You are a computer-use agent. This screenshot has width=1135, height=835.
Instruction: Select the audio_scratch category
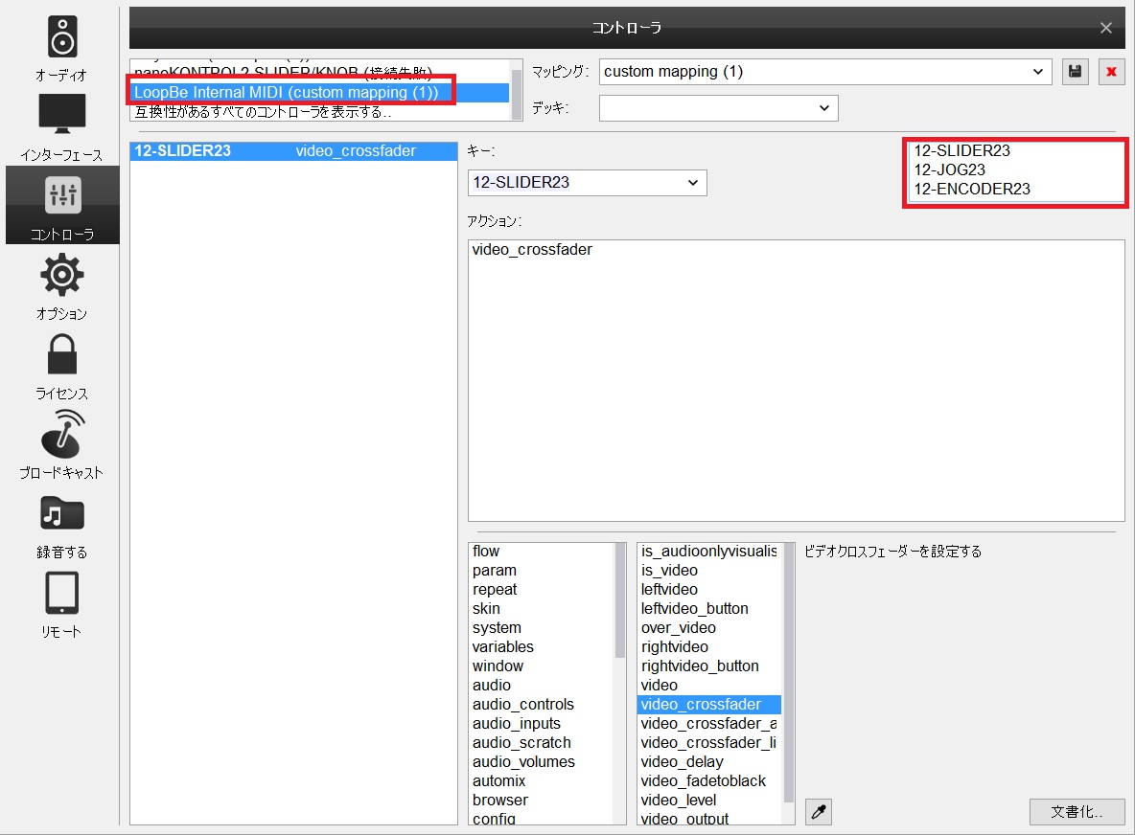pos(542,742)
